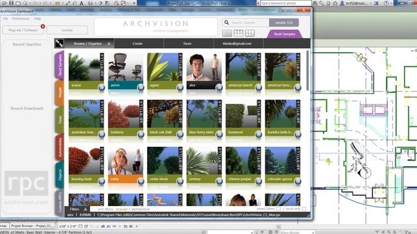This screenshot has width=417, height=234.
Task: Select the Revit Samples side tab
Action: click(x=59, y=65)
